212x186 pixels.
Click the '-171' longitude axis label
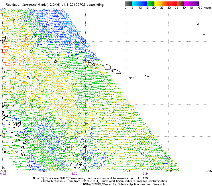pos(127,171)
